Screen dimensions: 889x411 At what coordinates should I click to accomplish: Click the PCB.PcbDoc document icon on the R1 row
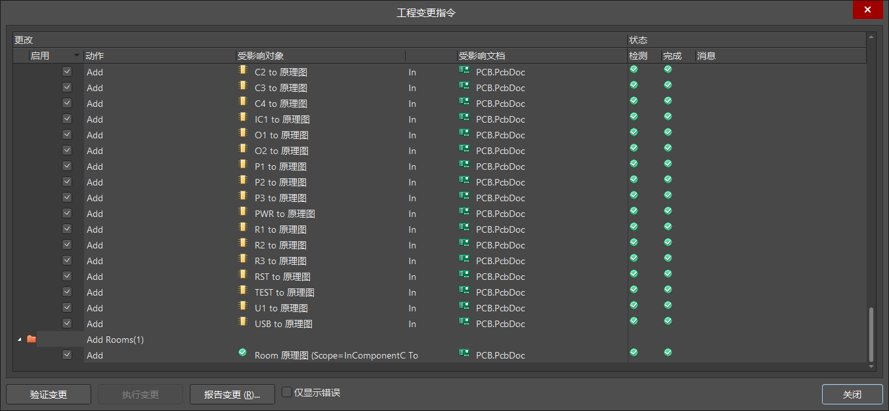tap(464, 229)
